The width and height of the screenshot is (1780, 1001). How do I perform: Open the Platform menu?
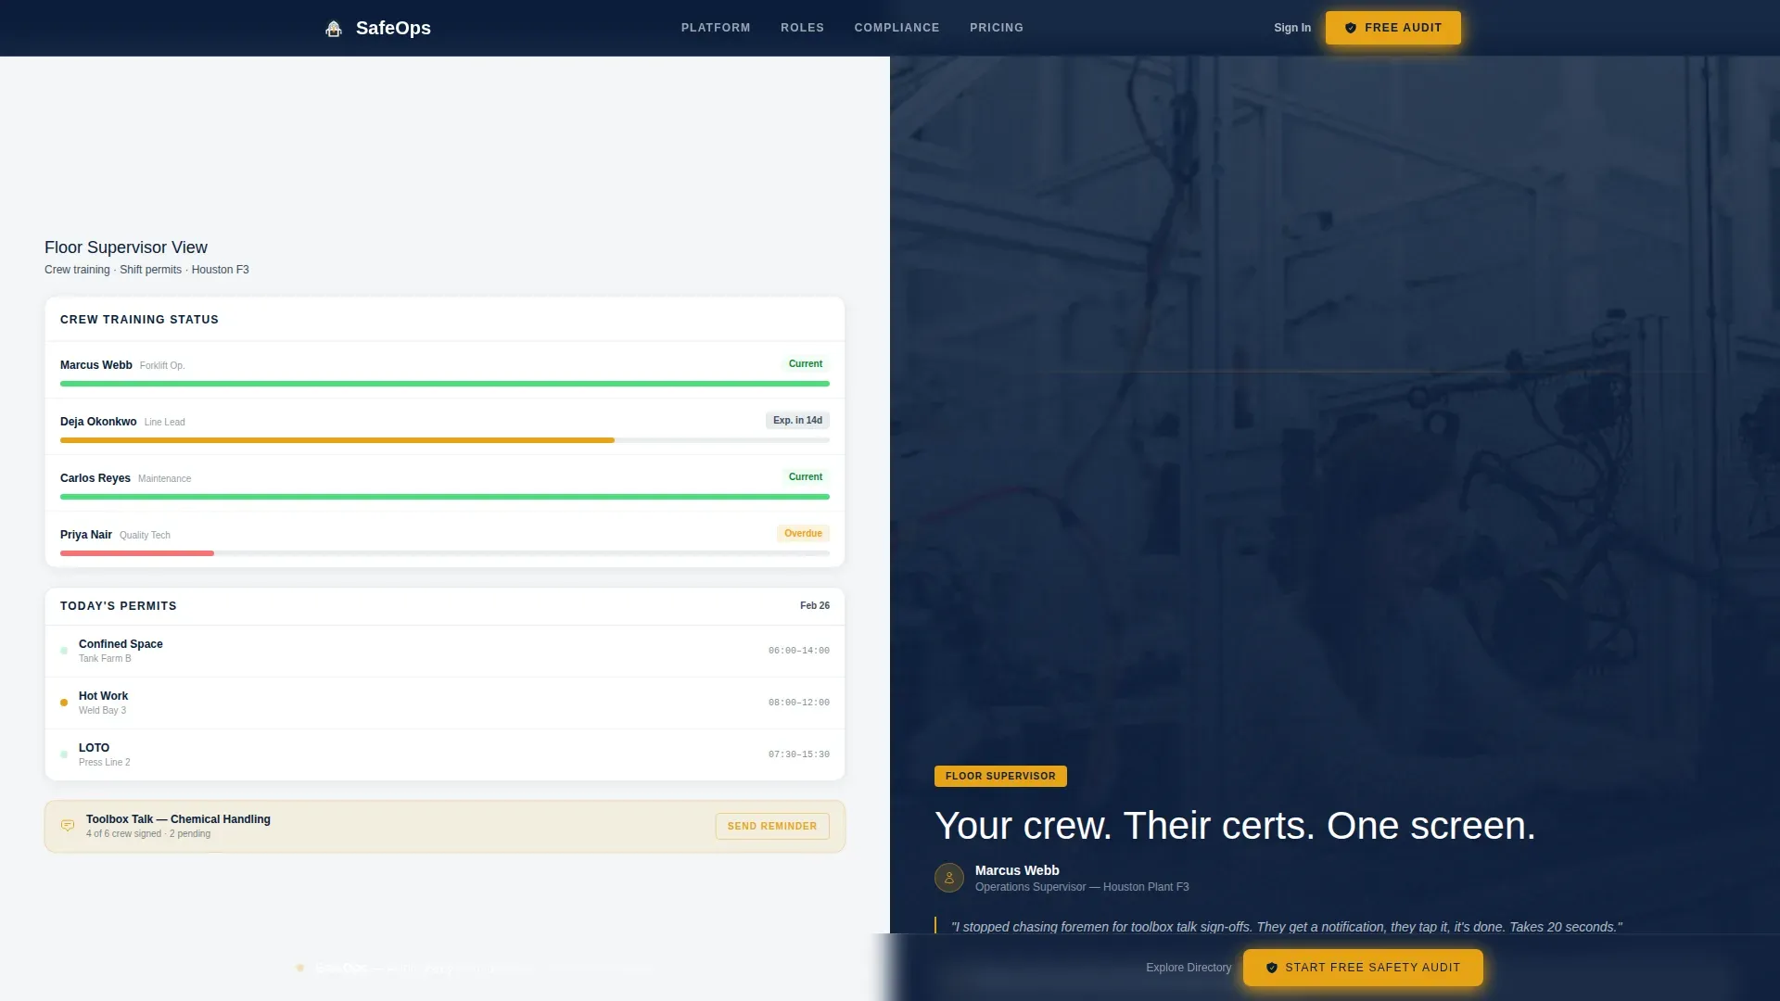[x=716, y=28]
